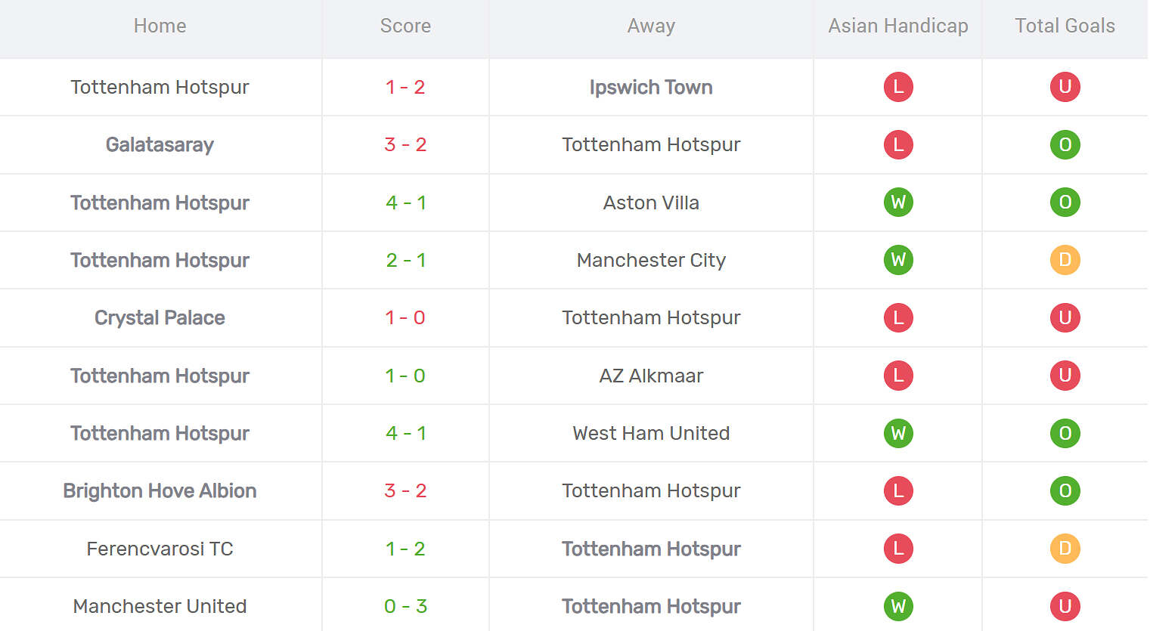Select the Home column header
Screen dimensions: 1150x631
pos(160,26)
